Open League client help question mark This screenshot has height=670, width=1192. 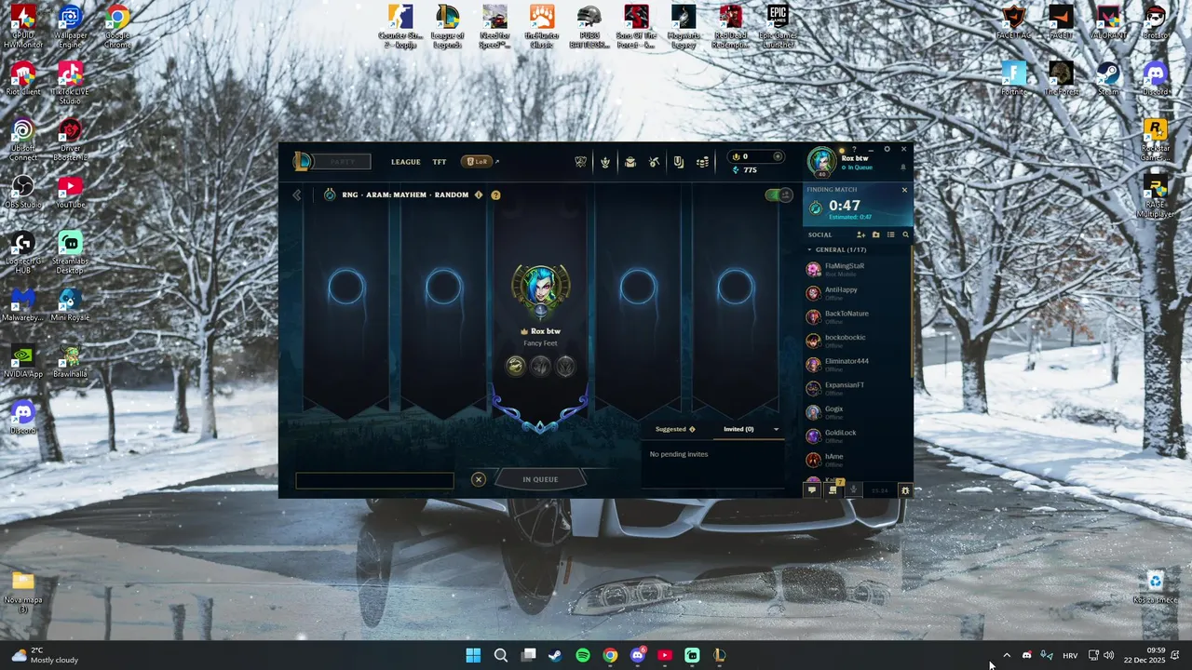tap(854, 149)
